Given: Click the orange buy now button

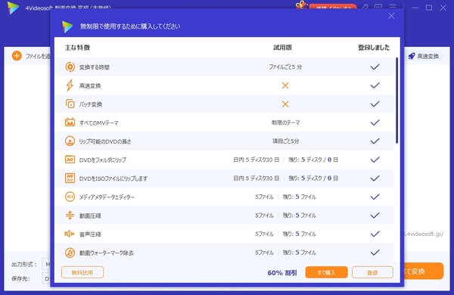Looking at the screenshot, I should click(x=326, y=272).
